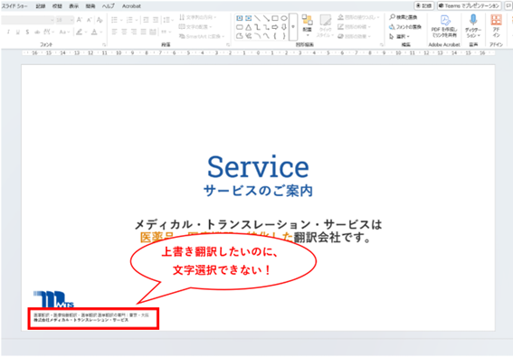Screen dimensions: 513x357
Task: Open the Aa change case dropdown
Action: coord(64,32)
